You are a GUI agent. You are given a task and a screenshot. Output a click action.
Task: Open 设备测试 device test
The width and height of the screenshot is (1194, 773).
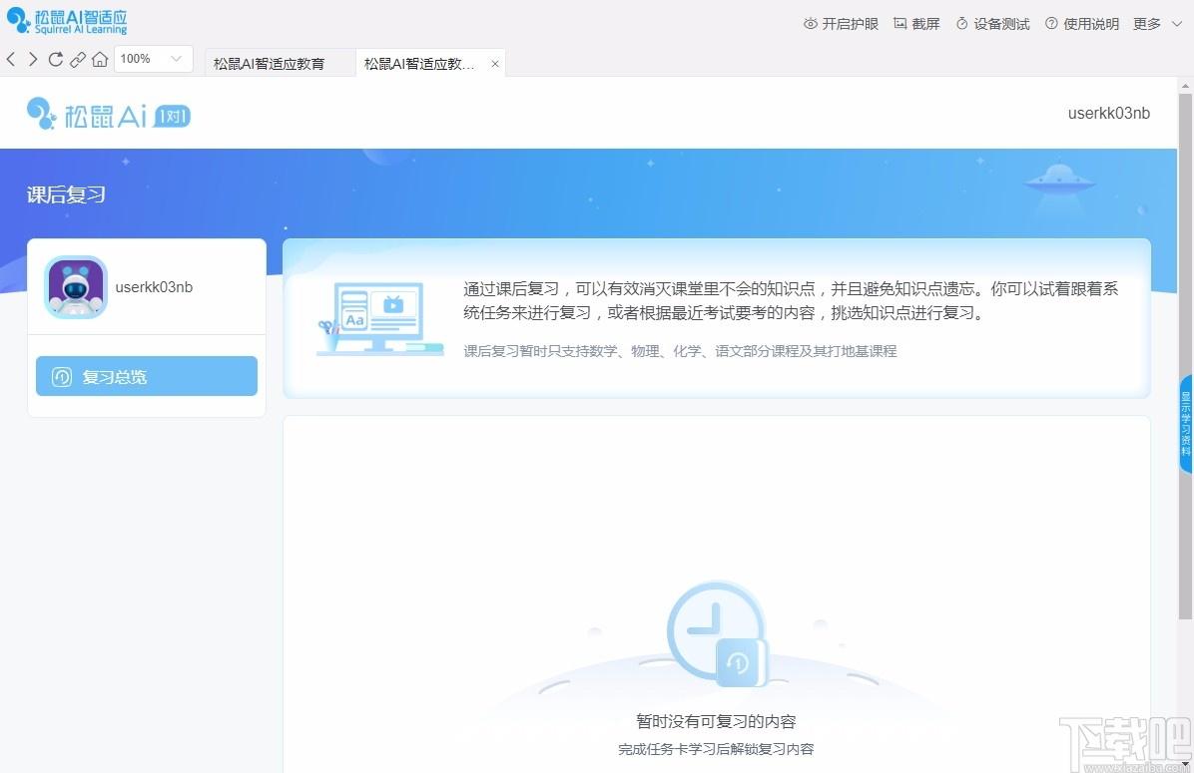992,24
